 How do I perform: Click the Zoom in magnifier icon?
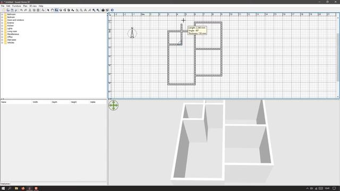94,10
